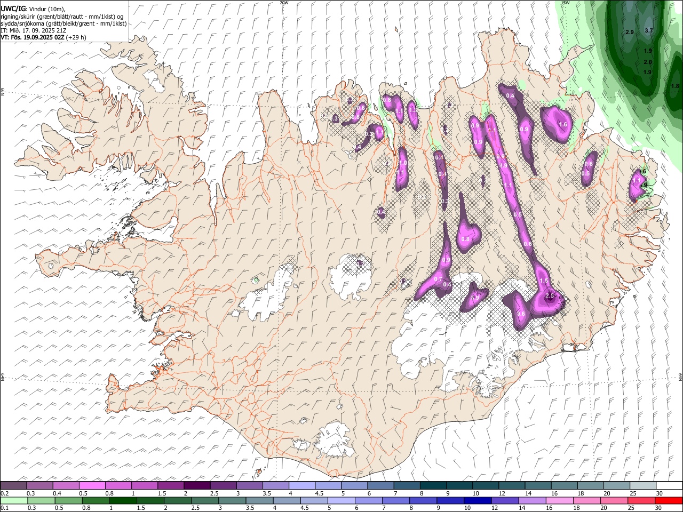Viewport: 683px width, 512px height.
Task: Click the top legend swatch labeled 1.5
Action: point(171,485)
